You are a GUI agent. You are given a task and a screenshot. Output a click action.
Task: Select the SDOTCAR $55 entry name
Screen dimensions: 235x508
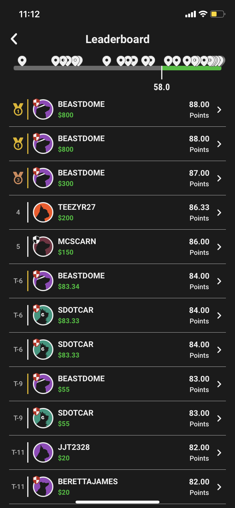point(76,413)
